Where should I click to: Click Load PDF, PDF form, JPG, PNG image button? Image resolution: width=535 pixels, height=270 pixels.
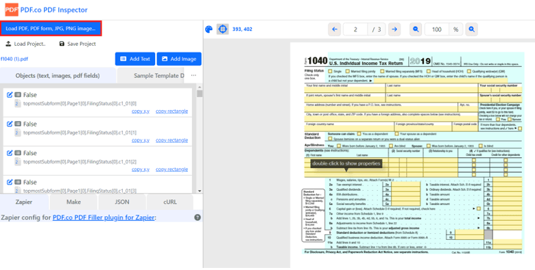pos(51,29)
